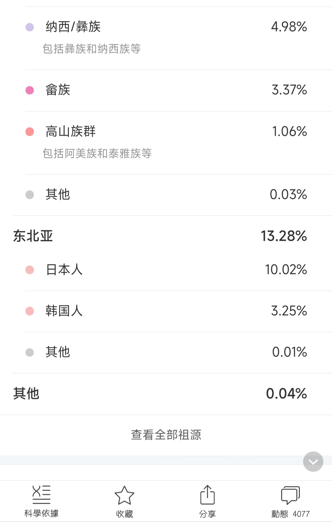Tap the 分享 share icon
Image resolution: width=332 pixels, height=522 pixels.
point(207,495)
